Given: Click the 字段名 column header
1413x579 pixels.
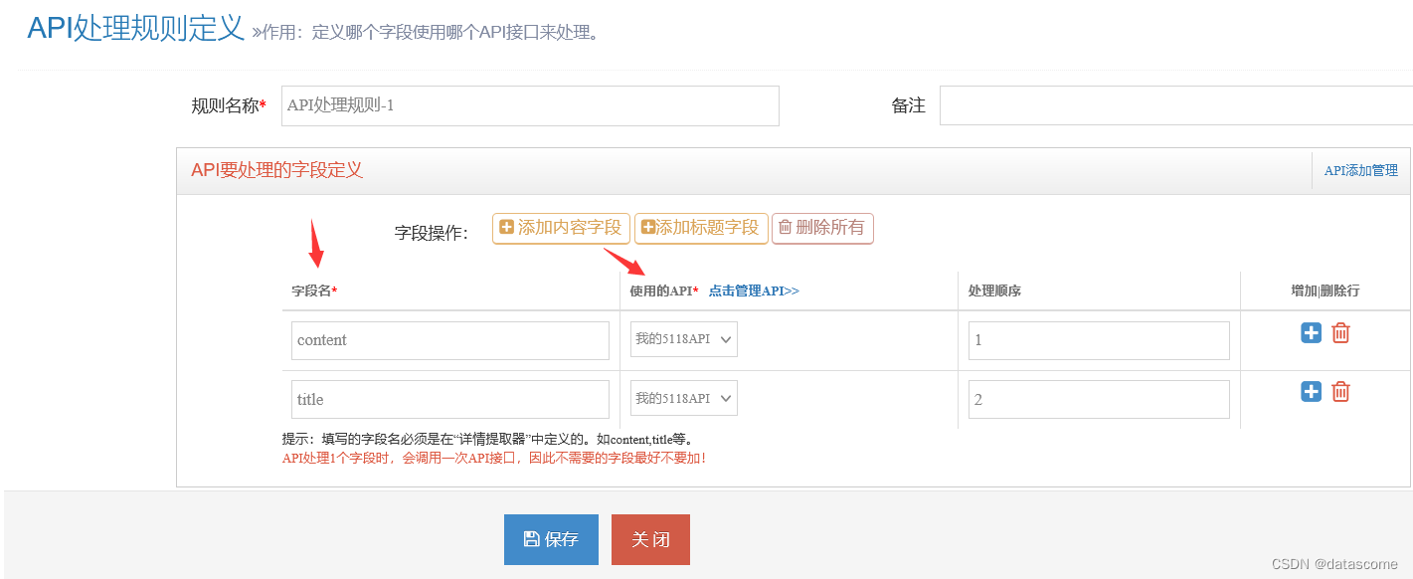Looking at the screenshot, I should [x=314, y=290].
